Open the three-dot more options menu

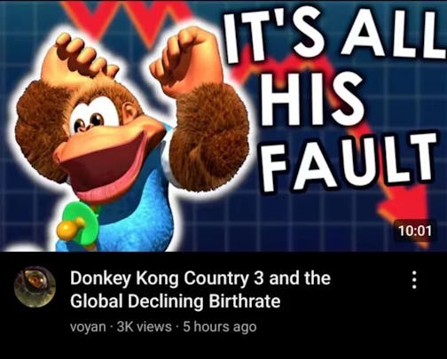tap(414, 280)
